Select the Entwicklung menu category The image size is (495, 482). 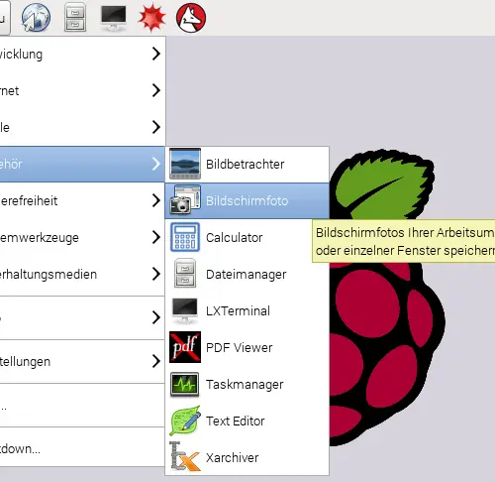pyautogui.click(x=82, y=54)
